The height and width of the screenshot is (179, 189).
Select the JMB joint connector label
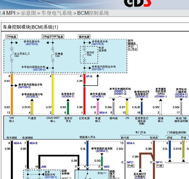tap(43, 167)
